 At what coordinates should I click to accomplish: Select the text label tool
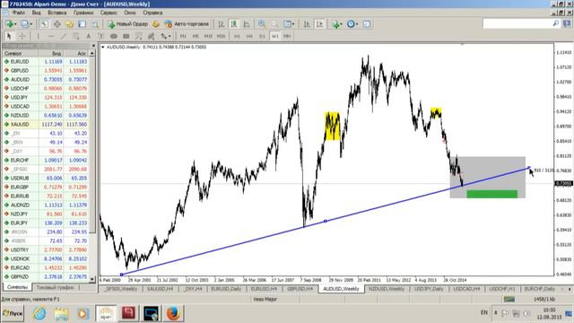101,36
